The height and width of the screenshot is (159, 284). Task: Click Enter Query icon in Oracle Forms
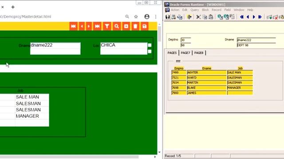220,17
